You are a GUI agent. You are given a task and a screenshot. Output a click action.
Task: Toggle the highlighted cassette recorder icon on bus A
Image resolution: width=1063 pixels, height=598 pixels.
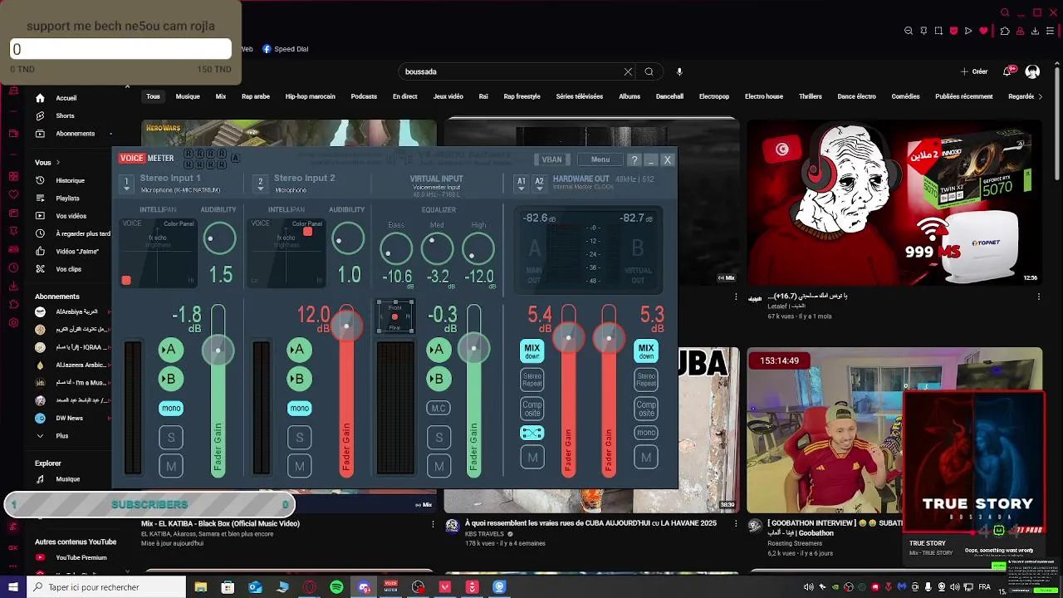[x=532, y=433]
